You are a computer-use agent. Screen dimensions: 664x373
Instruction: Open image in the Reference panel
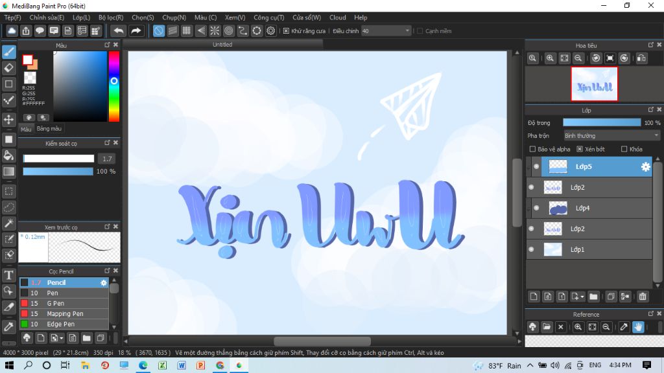547,327
